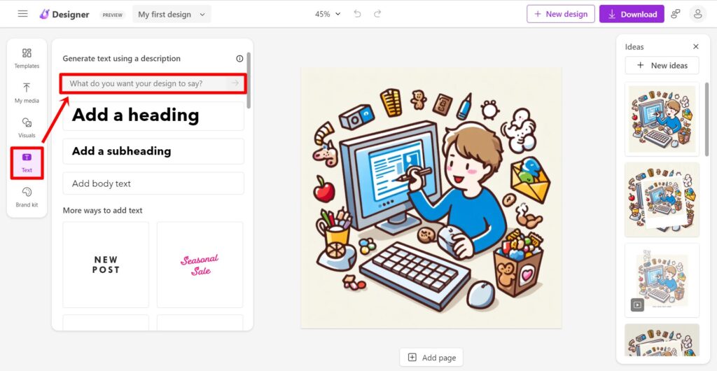Select the video idea thumbnail

(x=662, y=280)
